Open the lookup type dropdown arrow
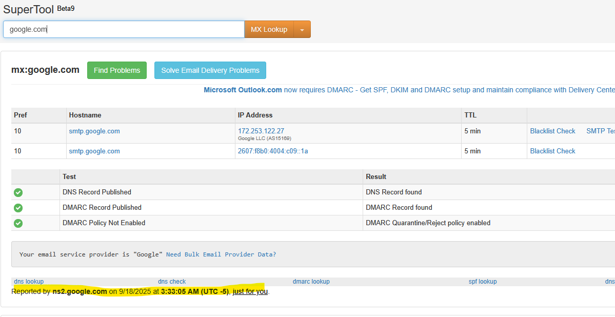The width and height of the screenshot is (615, 317). 302,29
